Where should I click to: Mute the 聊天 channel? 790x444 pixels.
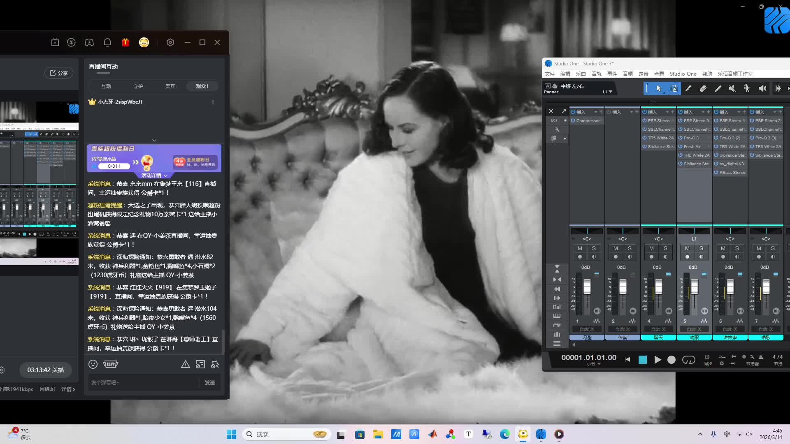coord(651,248)
